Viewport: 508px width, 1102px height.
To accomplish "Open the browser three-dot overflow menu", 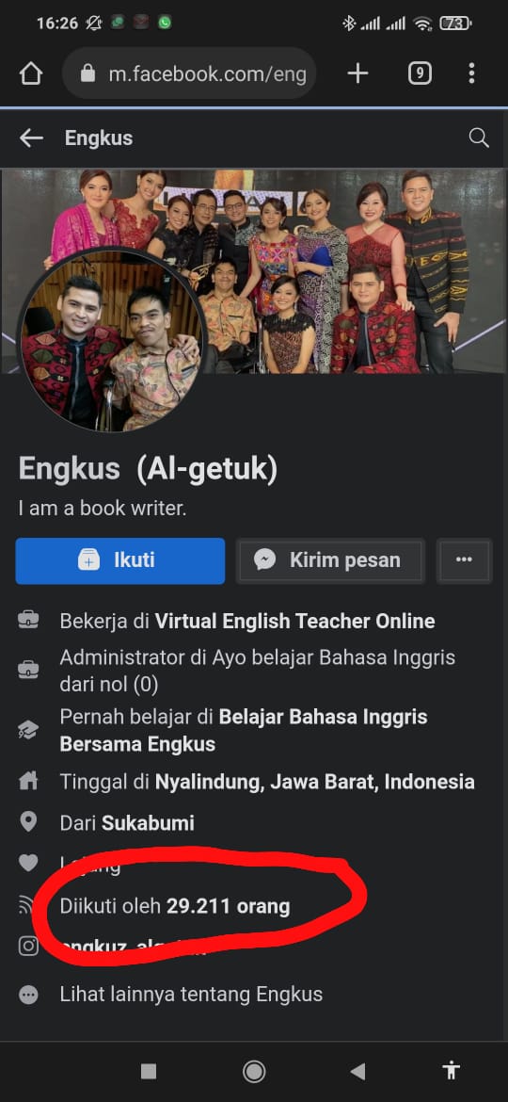I will click(x=471, y=73).
